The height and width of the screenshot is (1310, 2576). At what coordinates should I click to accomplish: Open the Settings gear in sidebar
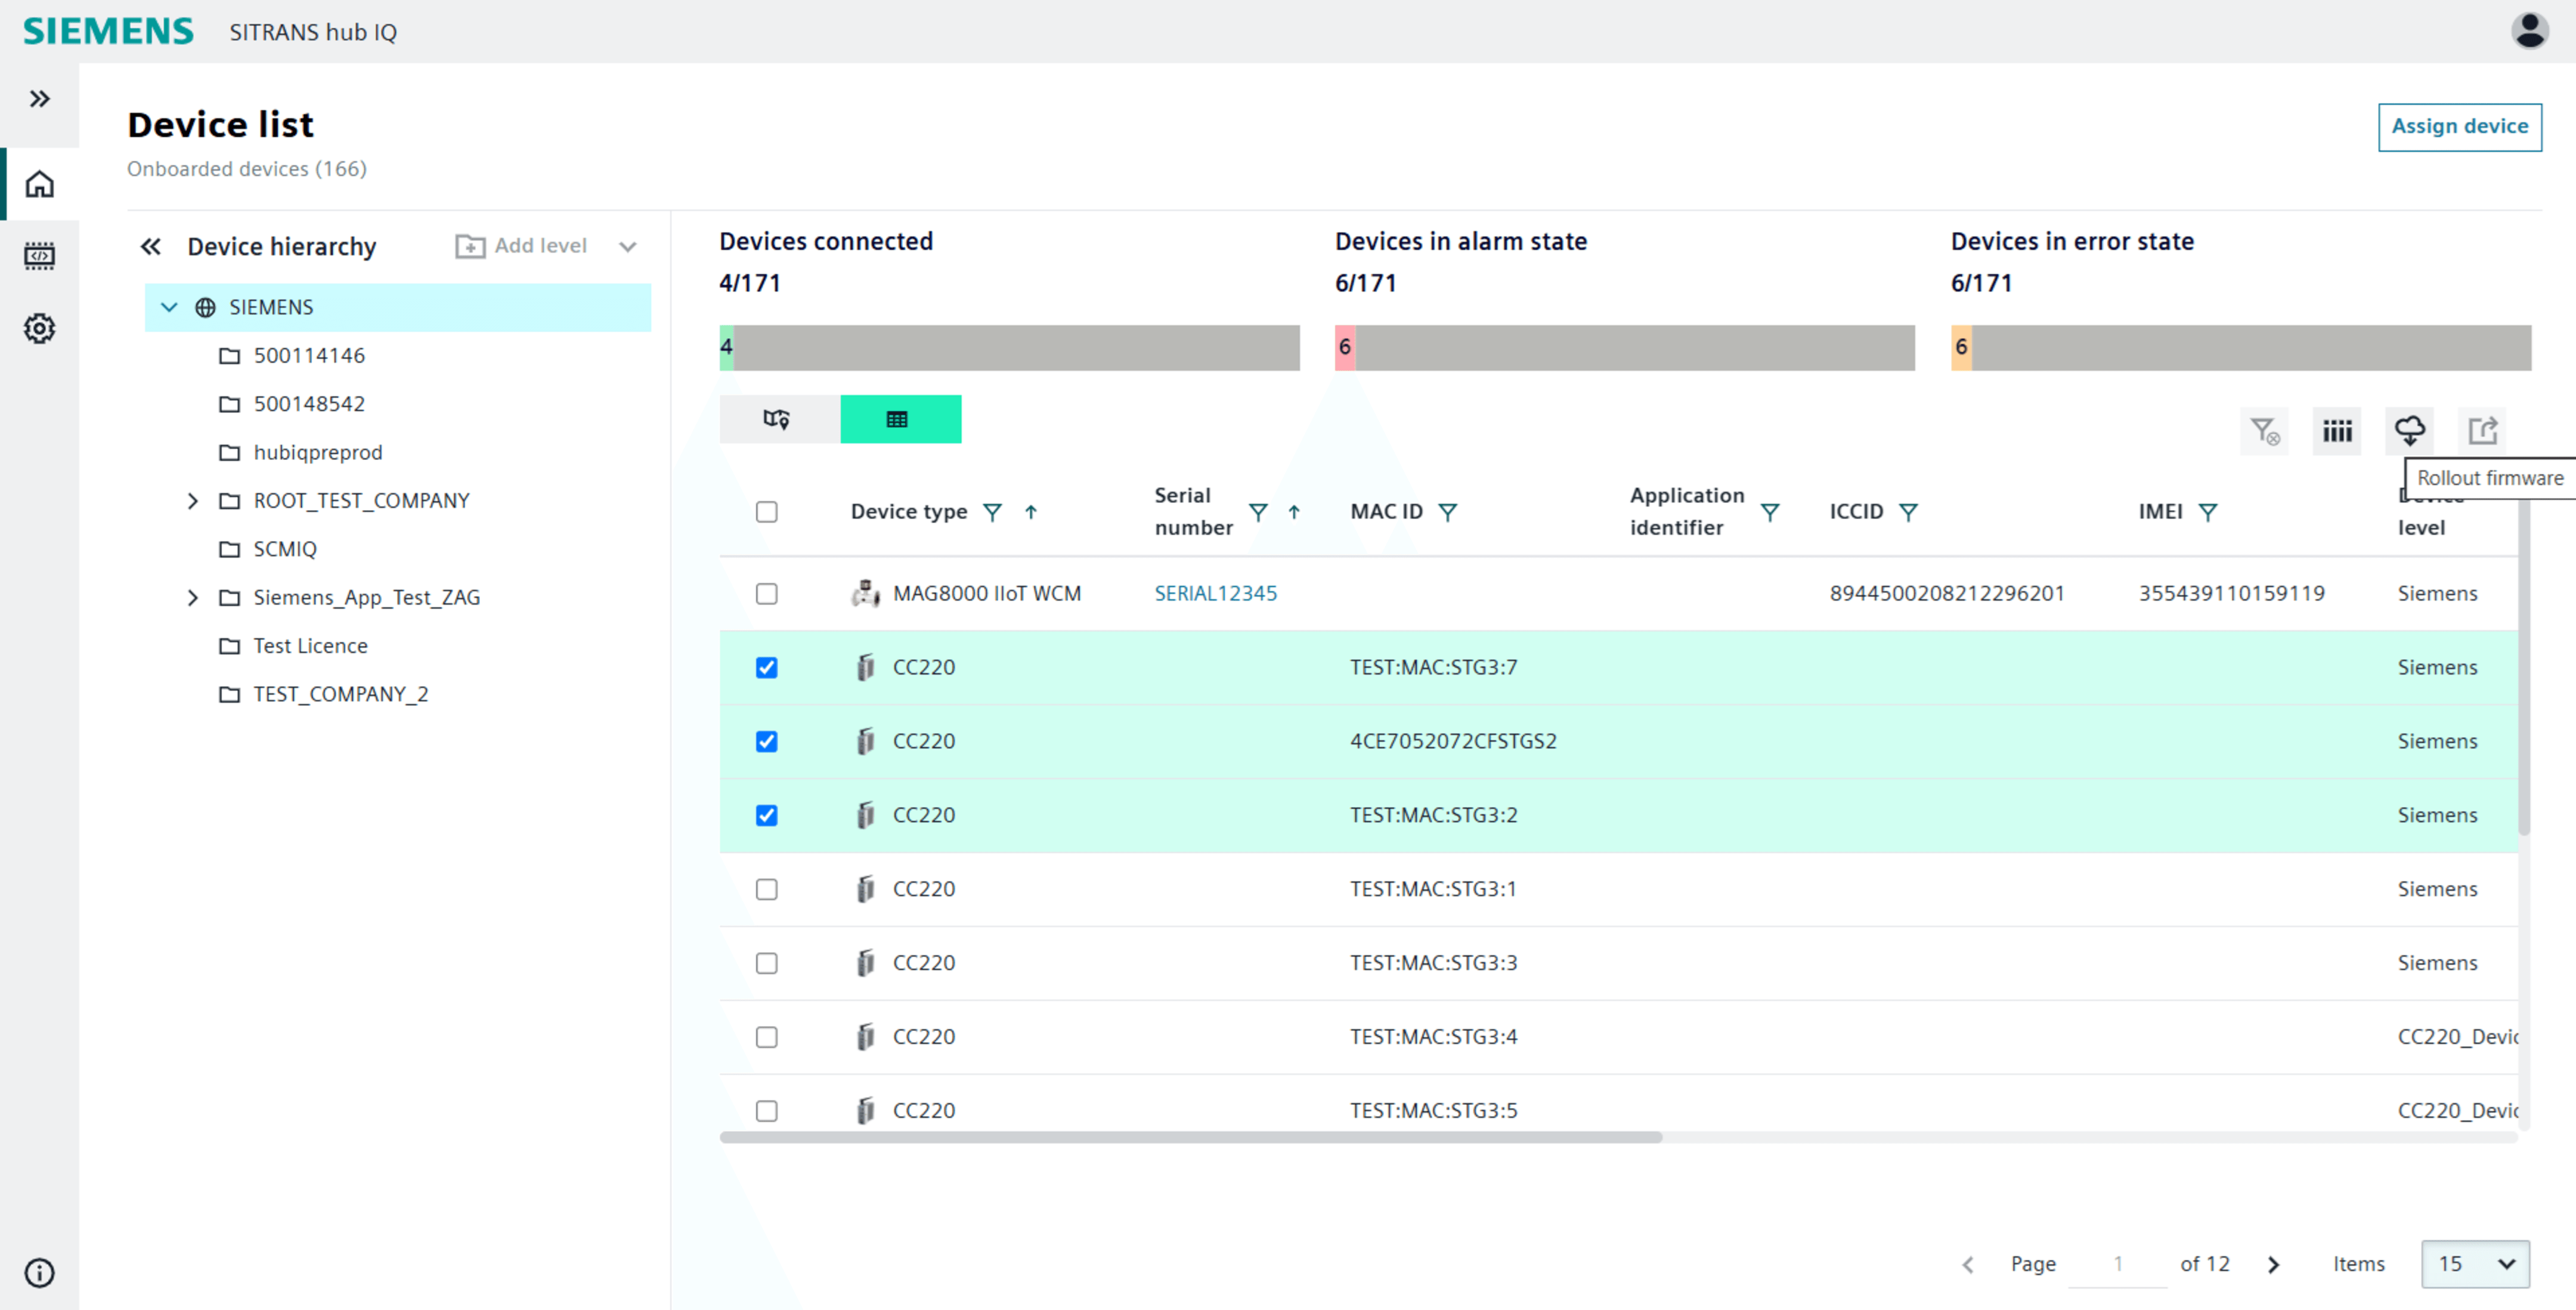point(39,328)
